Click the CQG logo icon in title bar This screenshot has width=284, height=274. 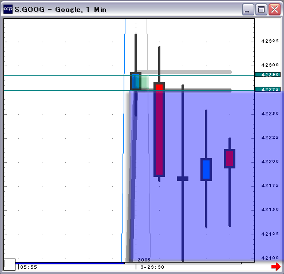[x=8, y=9]
